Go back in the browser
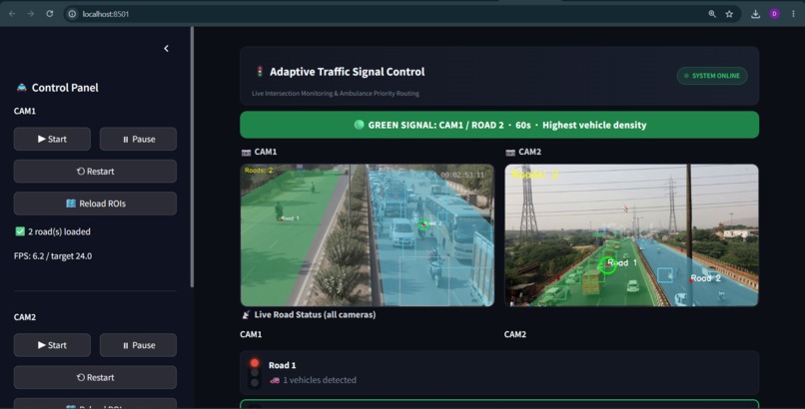The height and width of the screenshot is (409, 805). [x=12, y=14]
